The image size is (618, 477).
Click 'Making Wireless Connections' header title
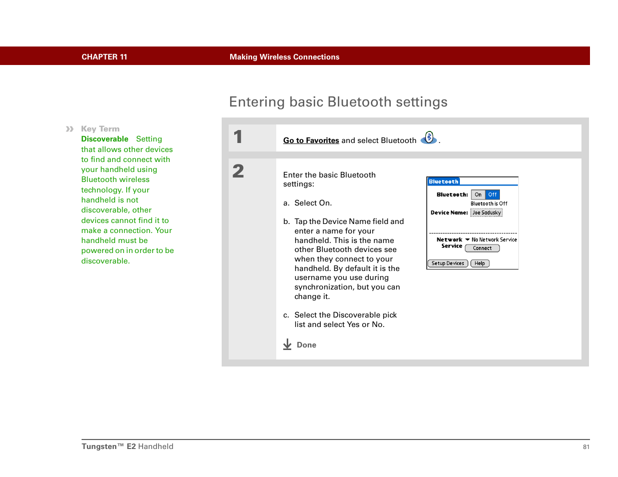click(x=284, y=57)
